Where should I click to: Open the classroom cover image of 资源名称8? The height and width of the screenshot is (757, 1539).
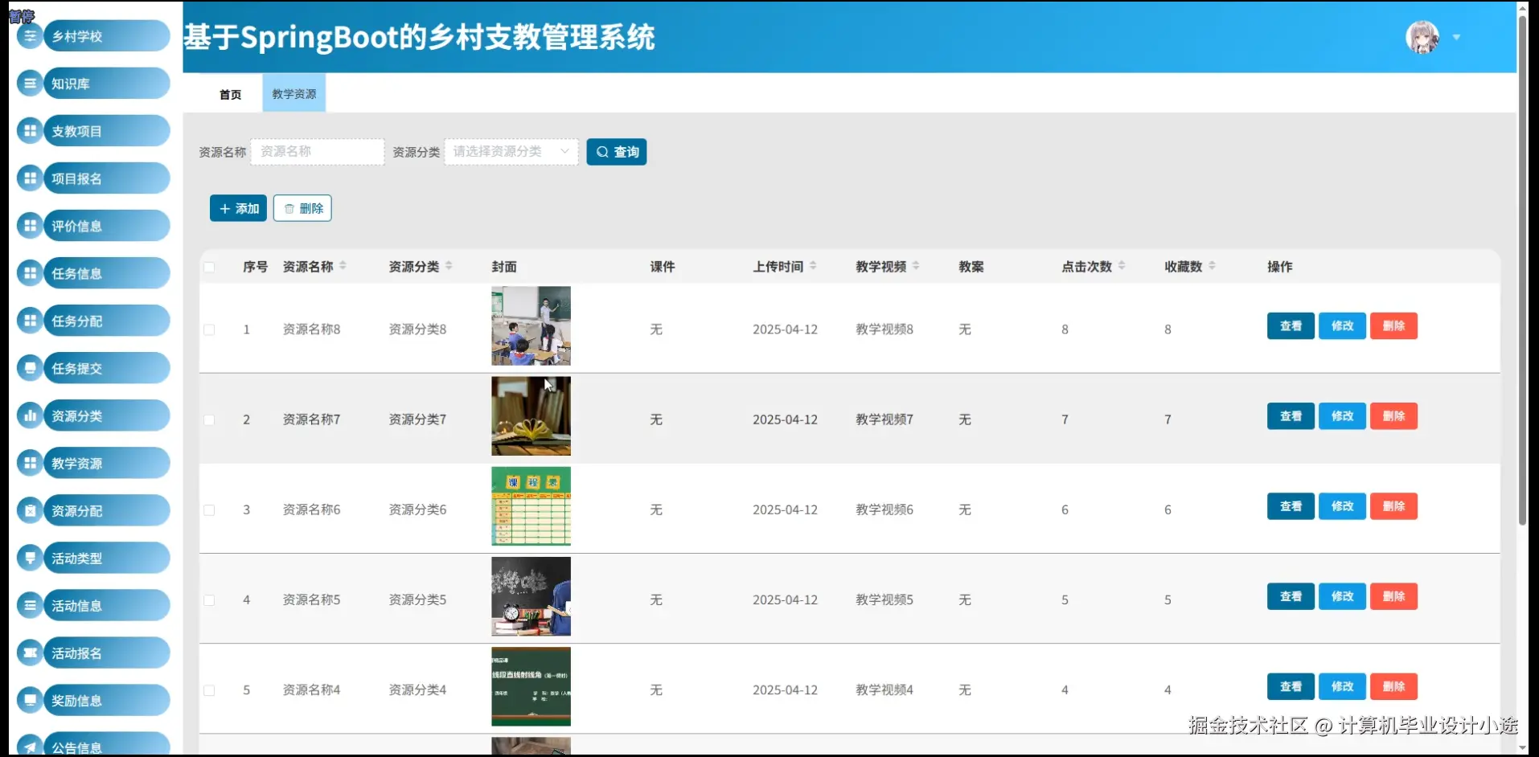[531, 326]
